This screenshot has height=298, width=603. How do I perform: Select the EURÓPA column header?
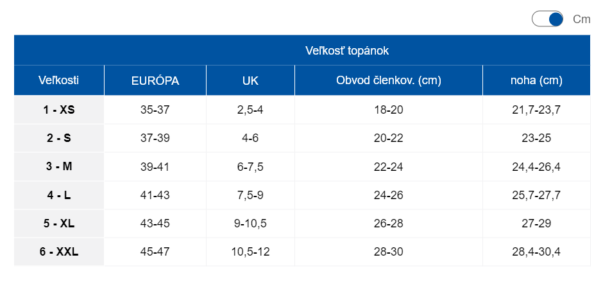click(x=155, y=80)
